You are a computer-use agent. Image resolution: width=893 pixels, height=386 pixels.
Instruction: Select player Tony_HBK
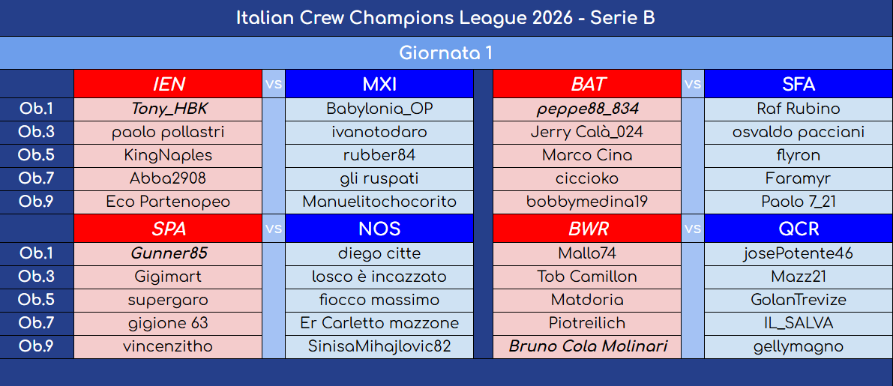(169, 109)
